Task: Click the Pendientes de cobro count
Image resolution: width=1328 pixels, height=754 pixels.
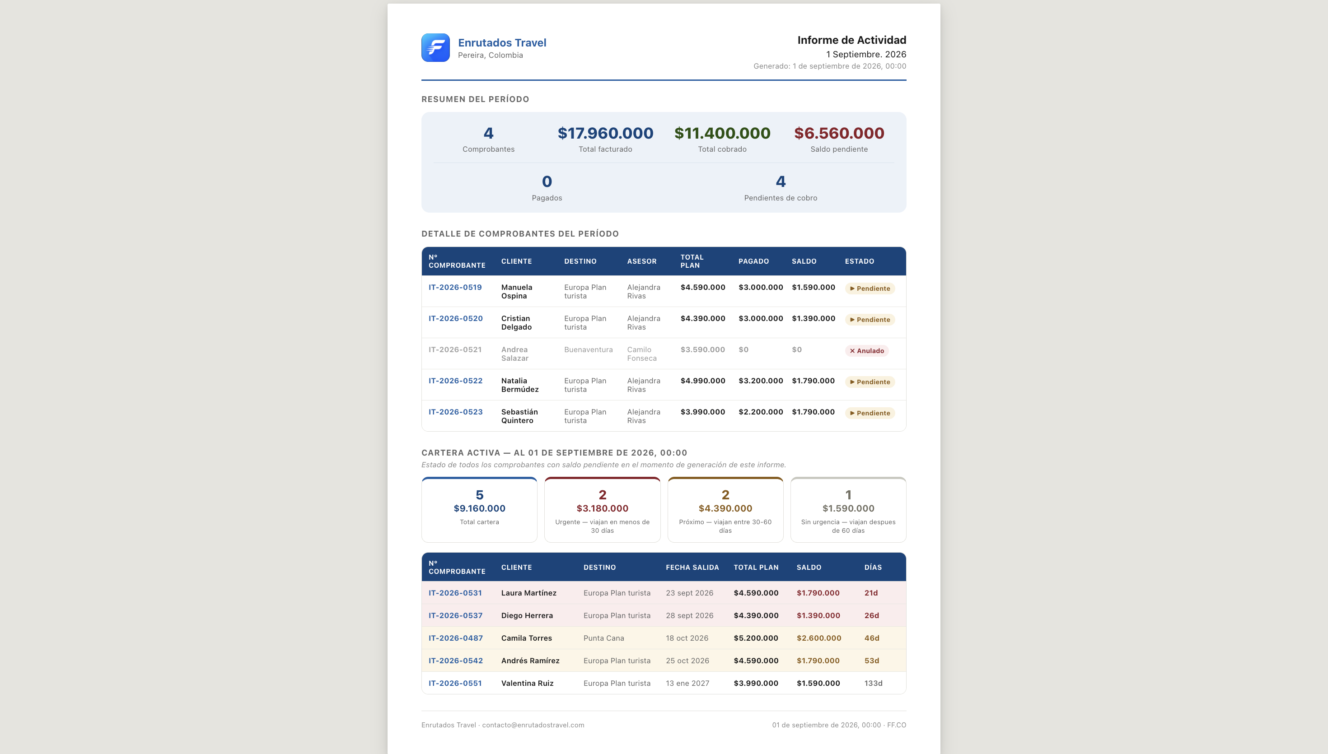Action: coord(781,181)
